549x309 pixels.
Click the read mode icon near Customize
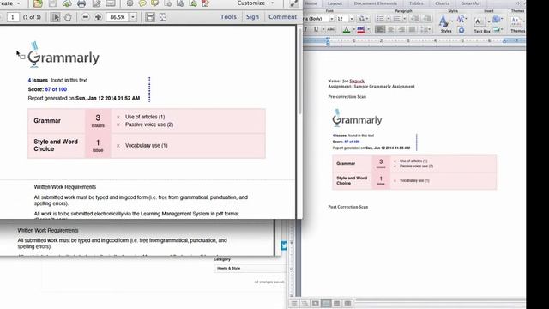click(x=293, y=3)
